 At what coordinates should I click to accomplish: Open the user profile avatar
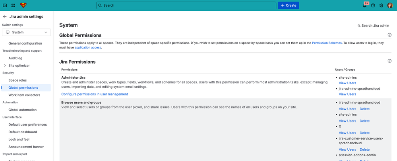click(390, 5)
